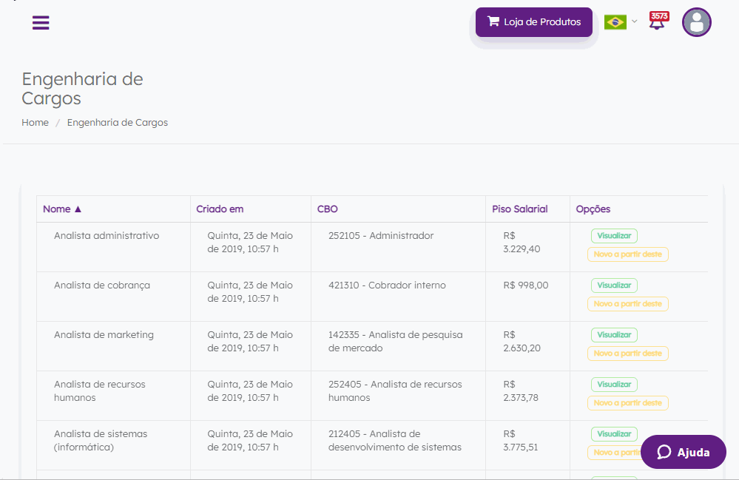Sort by the Piso Salarial column

tap(527, 209)
